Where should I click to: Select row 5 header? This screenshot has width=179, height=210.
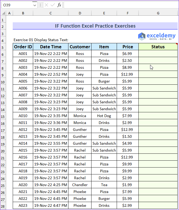click(3, 47)
